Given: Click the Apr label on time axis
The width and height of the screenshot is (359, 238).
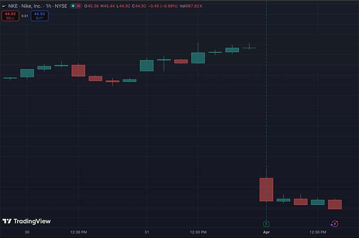Looking at the screenshot, I should 266,232.
